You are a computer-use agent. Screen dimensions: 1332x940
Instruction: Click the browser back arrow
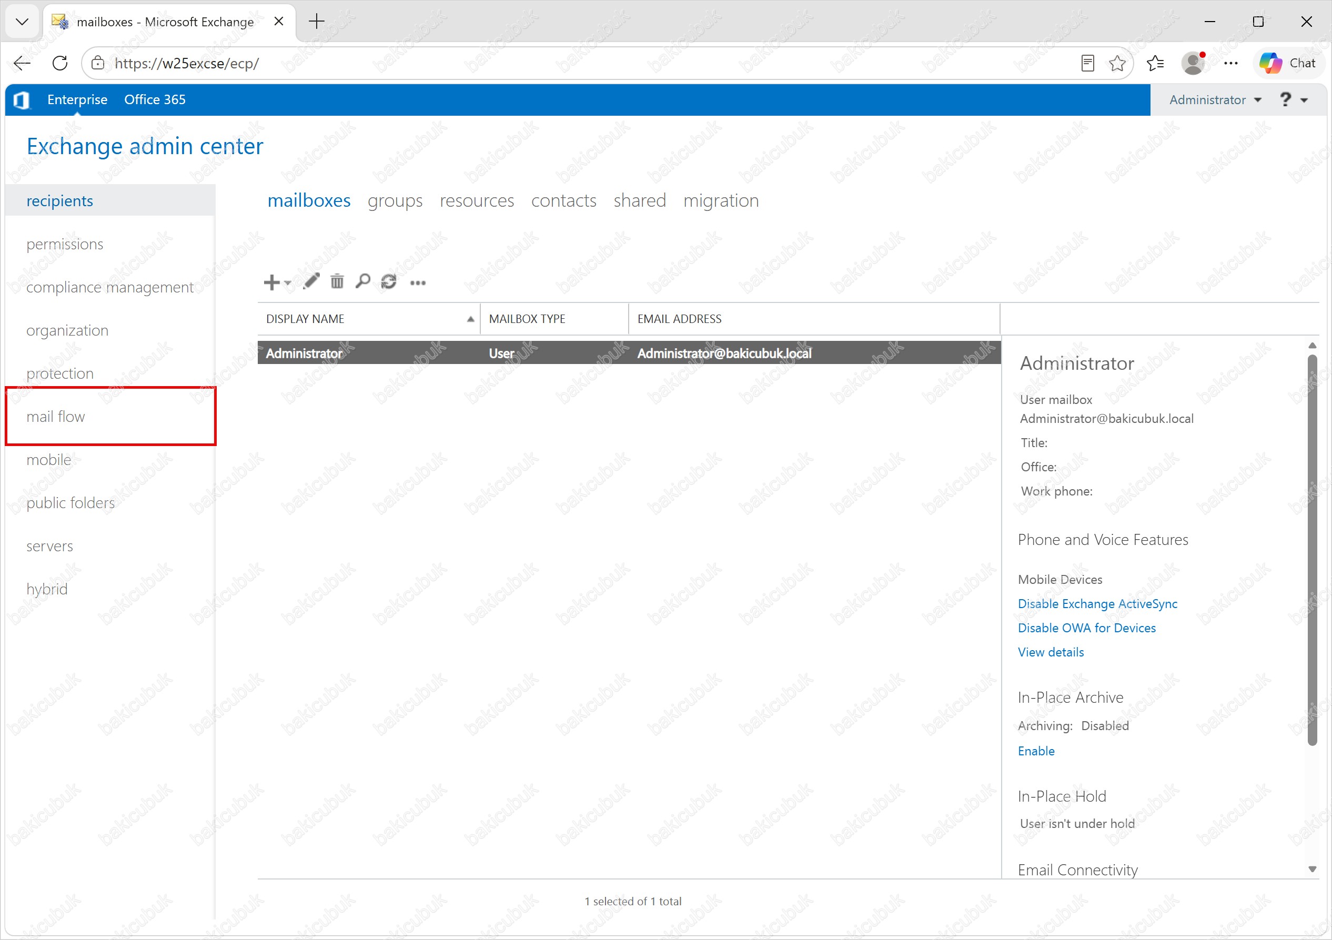pyautogui.click(x=22, y=63)
